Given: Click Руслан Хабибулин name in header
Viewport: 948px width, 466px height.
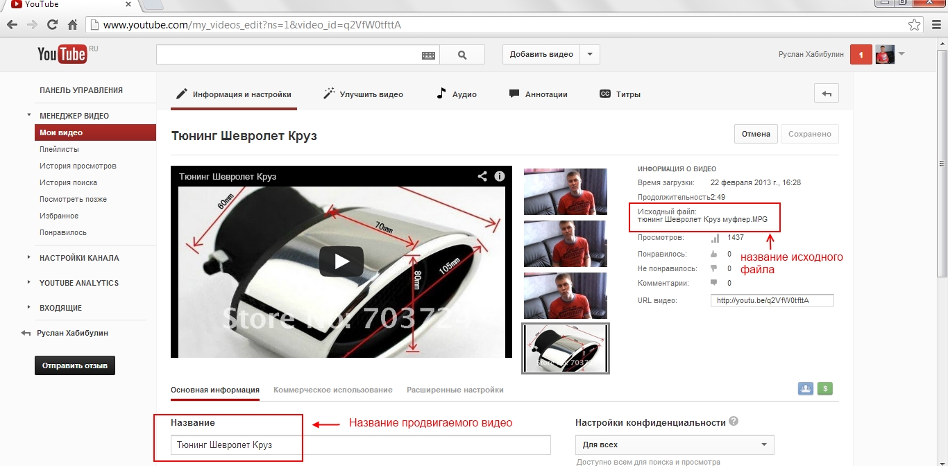Looking at the screenshot, I should 810,55.
